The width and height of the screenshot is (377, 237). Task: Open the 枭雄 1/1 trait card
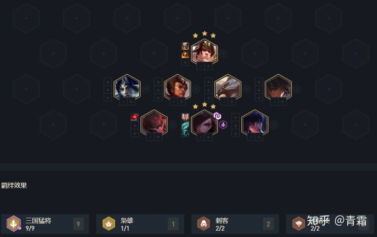coord(140,224)
